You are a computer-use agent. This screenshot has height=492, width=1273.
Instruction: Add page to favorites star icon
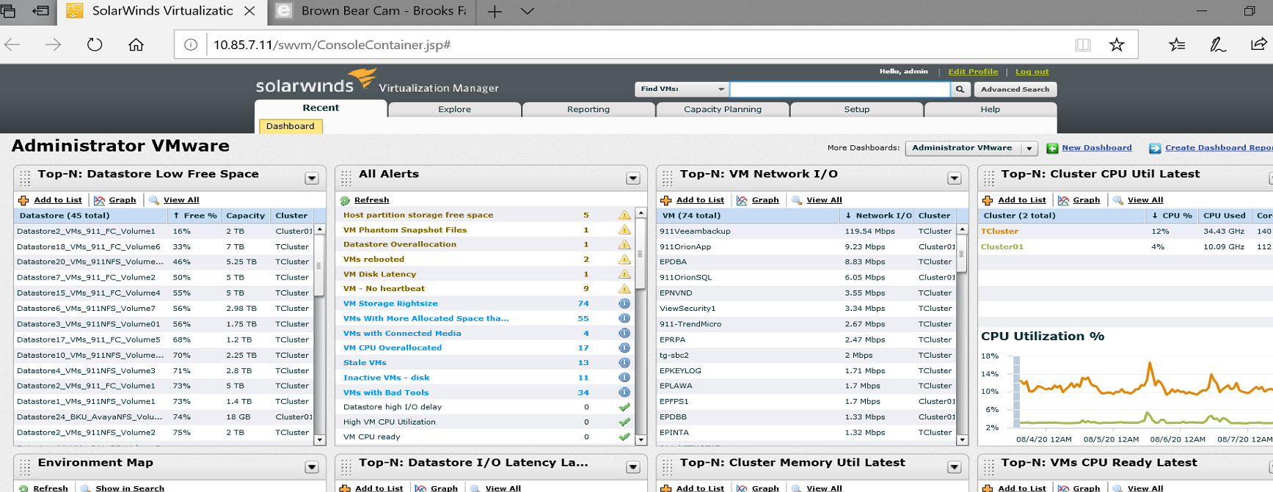pyautogui.click(x=1117, y=45)
